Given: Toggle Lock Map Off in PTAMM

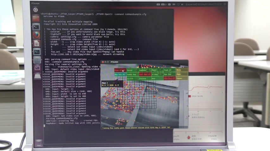Looking at the screenshot, I should [145, 74].
